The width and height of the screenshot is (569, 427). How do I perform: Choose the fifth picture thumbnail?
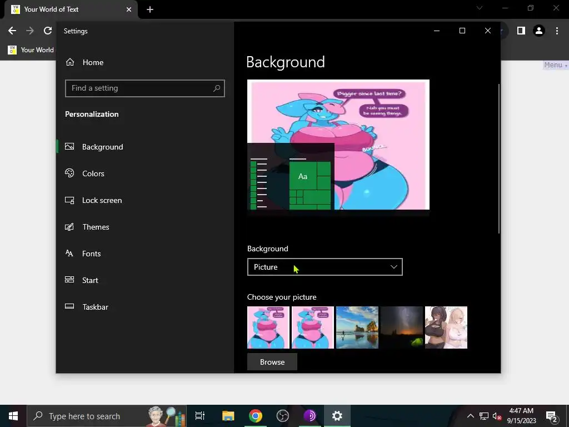446,327
